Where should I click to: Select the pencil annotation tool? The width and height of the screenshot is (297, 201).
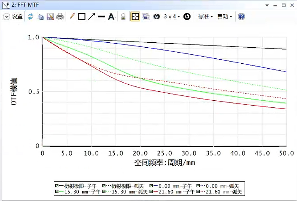tap(72, 16)
